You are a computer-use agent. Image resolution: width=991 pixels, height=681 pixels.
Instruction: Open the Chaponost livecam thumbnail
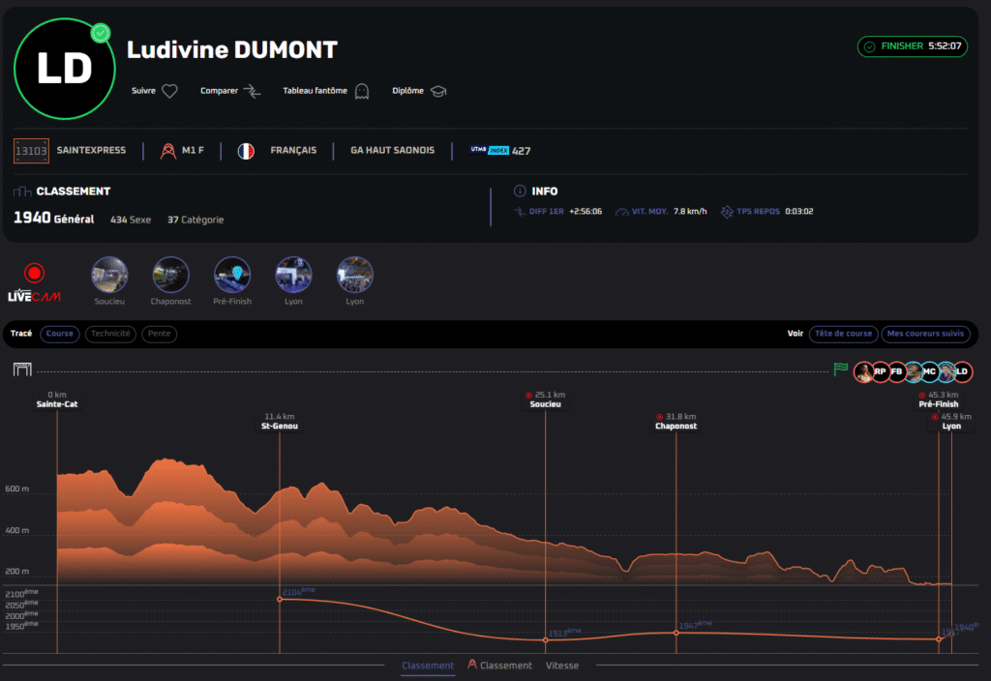coord(170,275)
